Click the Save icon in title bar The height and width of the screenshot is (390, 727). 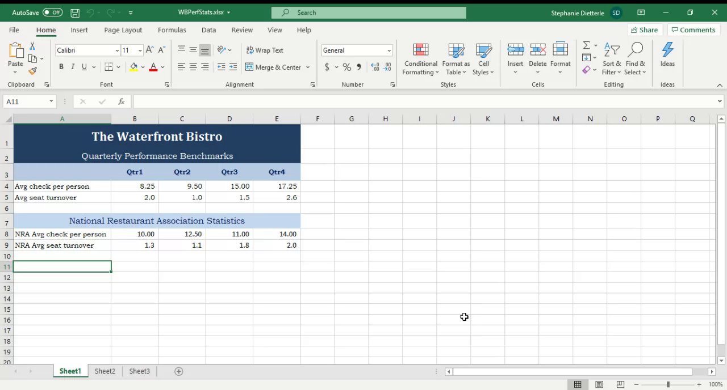(75, 12)
